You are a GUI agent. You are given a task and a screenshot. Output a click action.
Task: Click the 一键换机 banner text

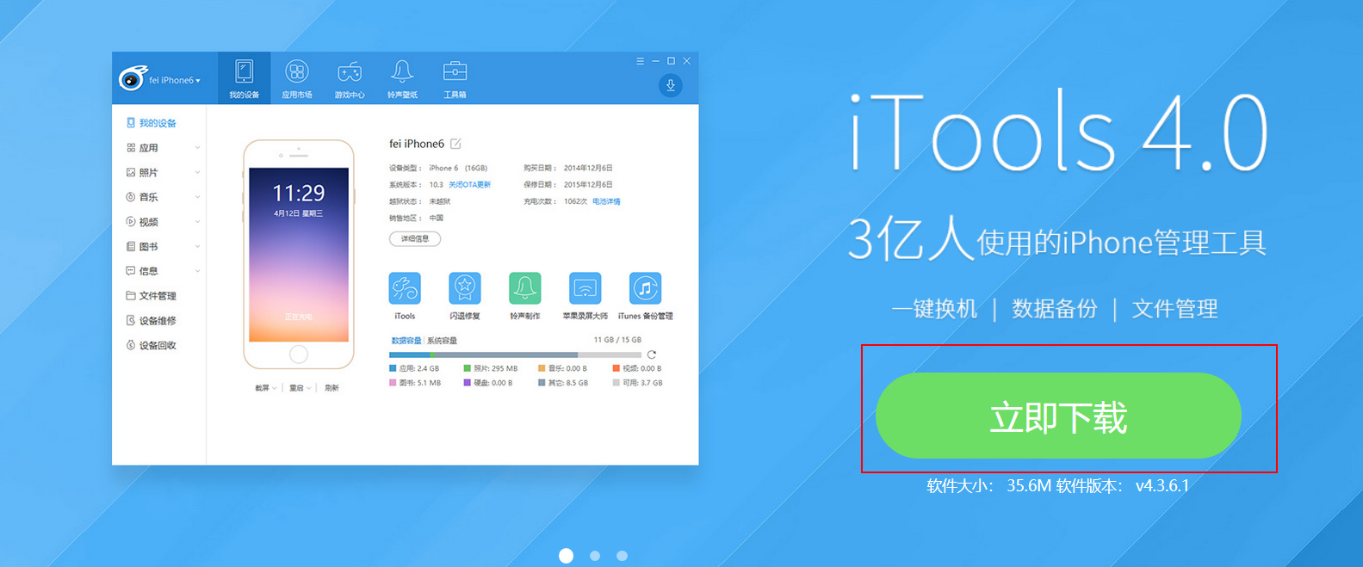click(x=934, y=309)
